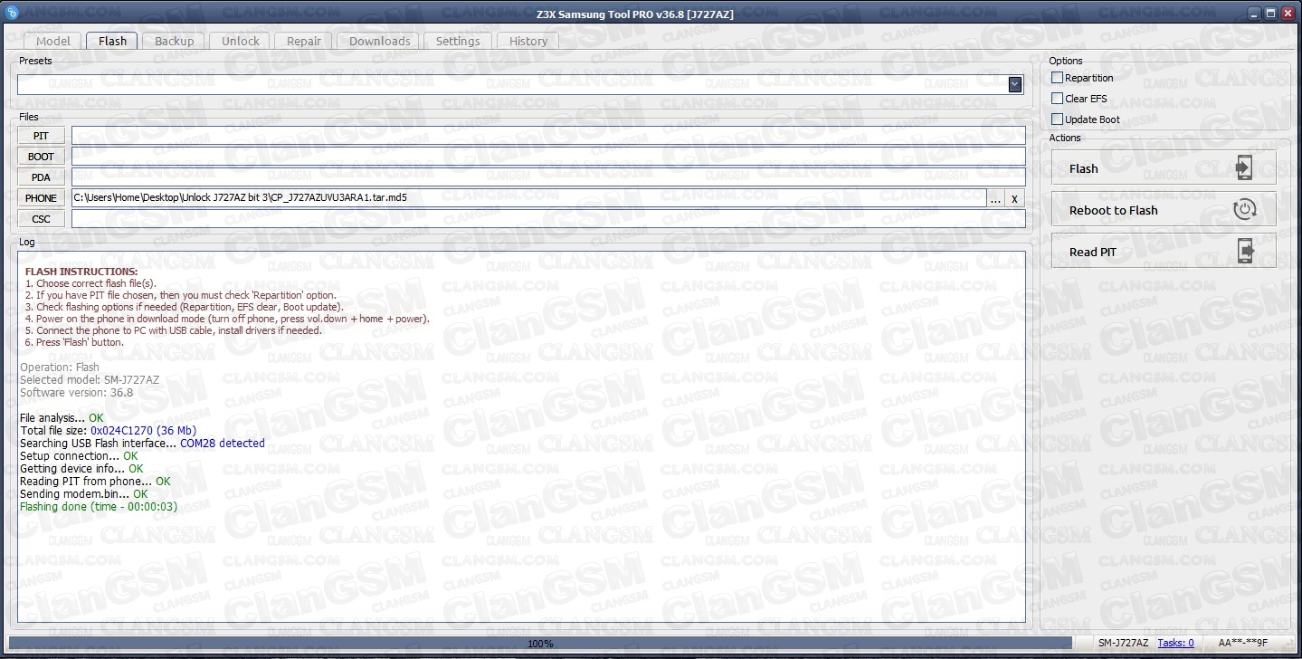Maximize the Z3X Samsung Tool window
1302x659 pixels.
[x=1270, y=13]
